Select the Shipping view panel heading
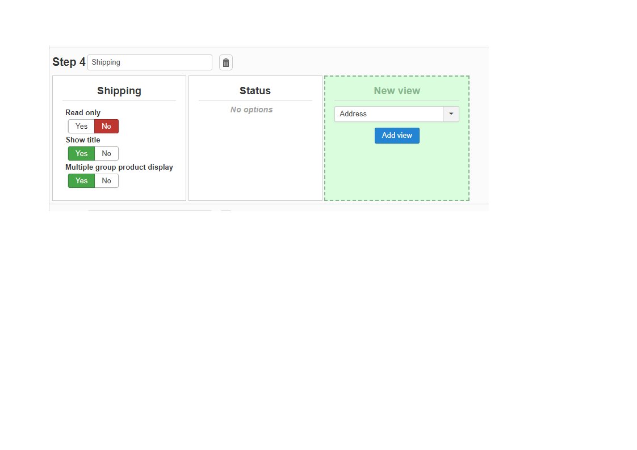The image size is (637, 450). tap(119, 91)
